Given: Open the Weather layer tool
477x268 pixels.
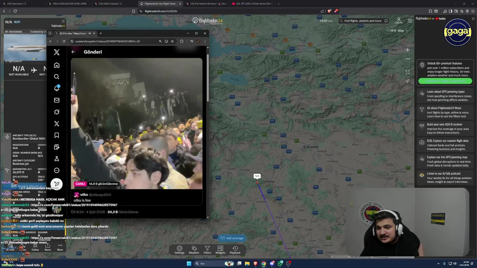Looking at the screenshot, I should pyautogui.click(x=194, y=250).
